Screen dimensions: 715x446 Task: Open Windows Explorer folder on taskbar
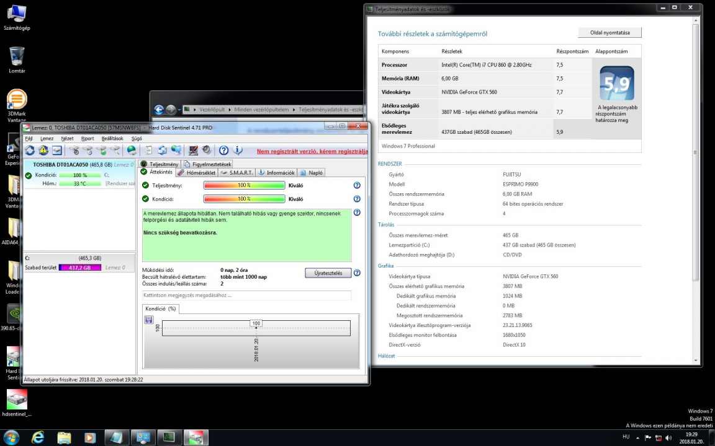[64, 437]
